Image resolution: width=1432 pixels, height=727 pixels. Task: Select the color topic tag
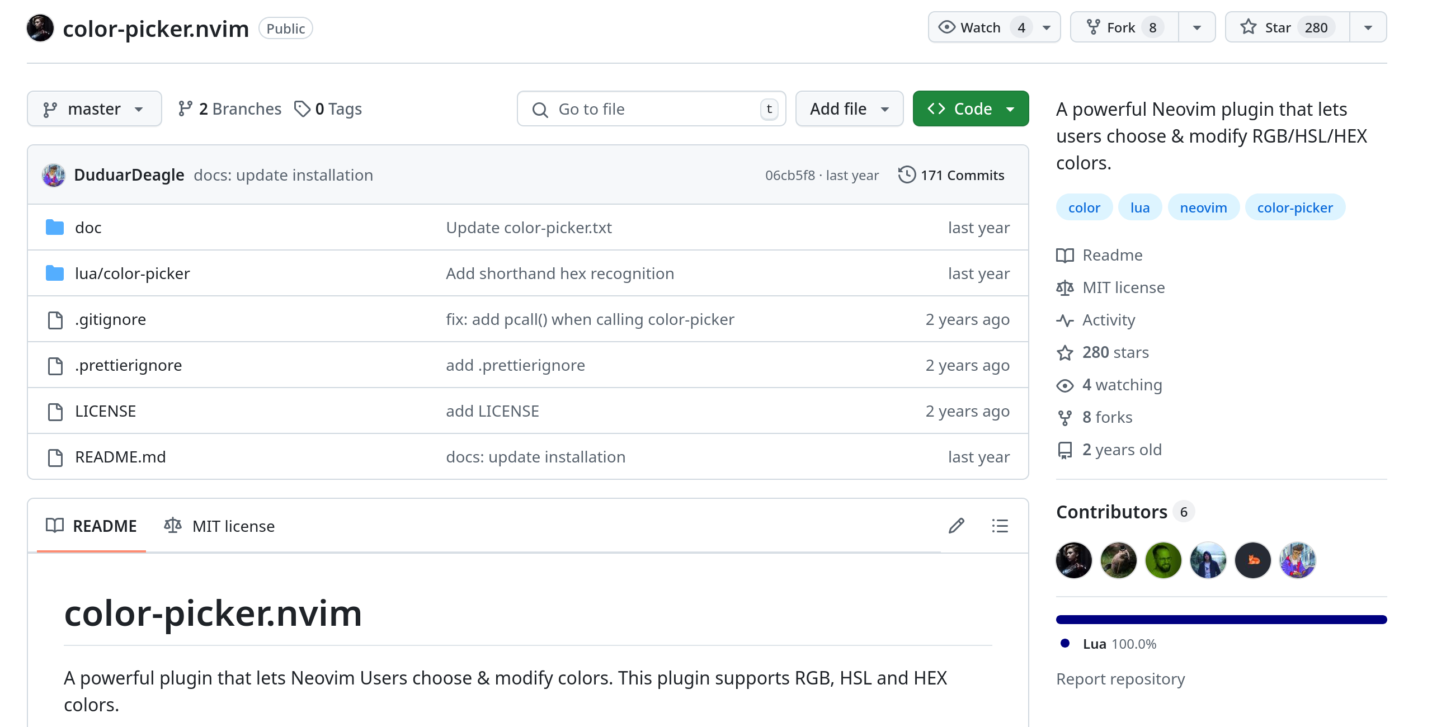[1084, 207]
